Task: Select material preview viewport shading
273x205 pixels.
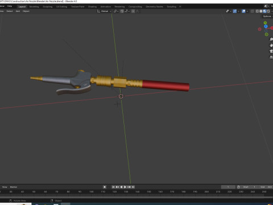Action: (264, 11)
